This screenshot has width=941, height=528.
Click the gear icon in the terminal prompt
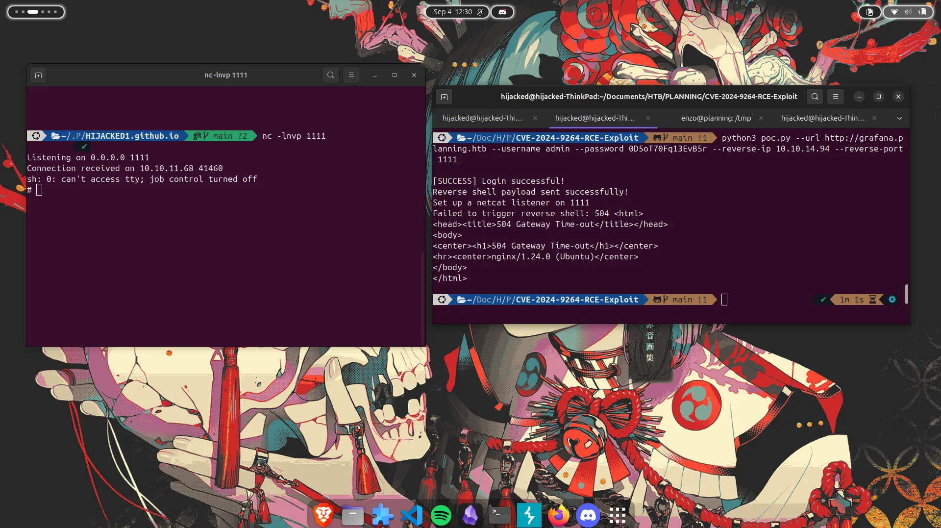892,299
